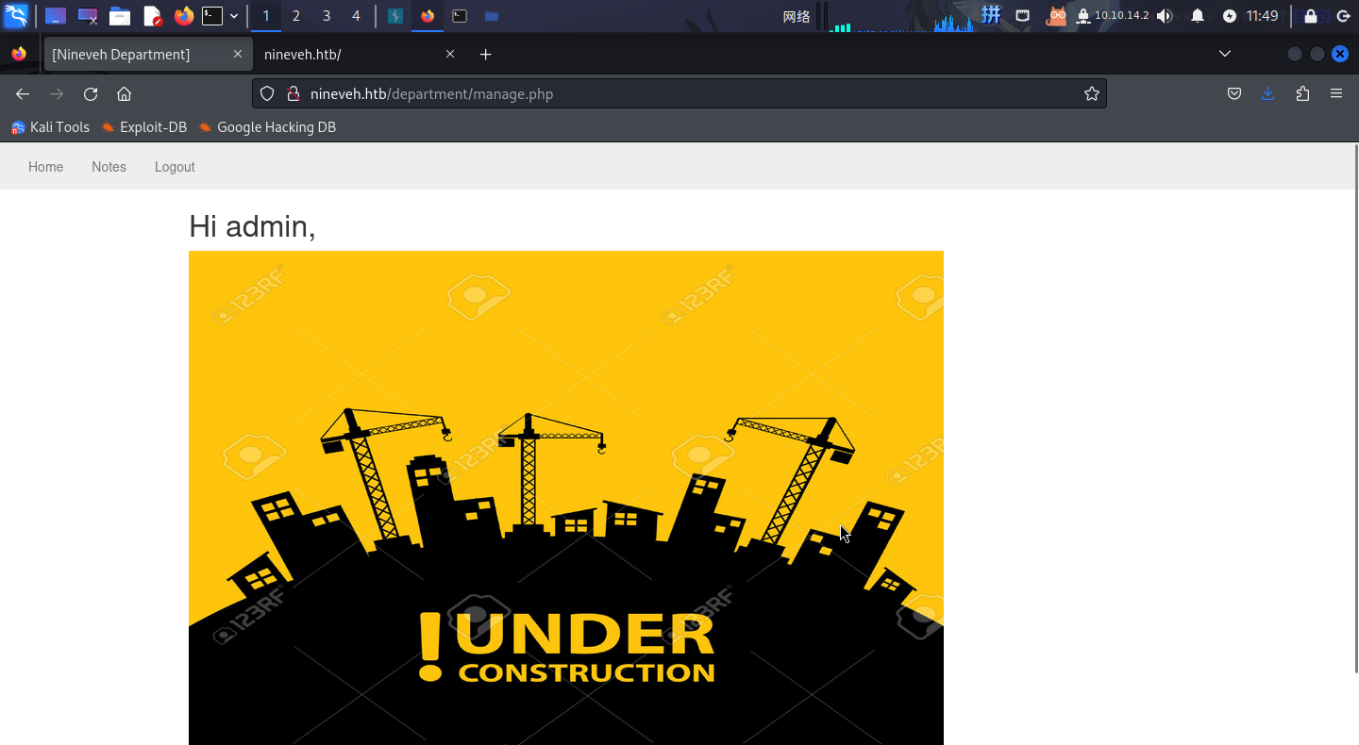Go back to the previous page

[23, 93]
